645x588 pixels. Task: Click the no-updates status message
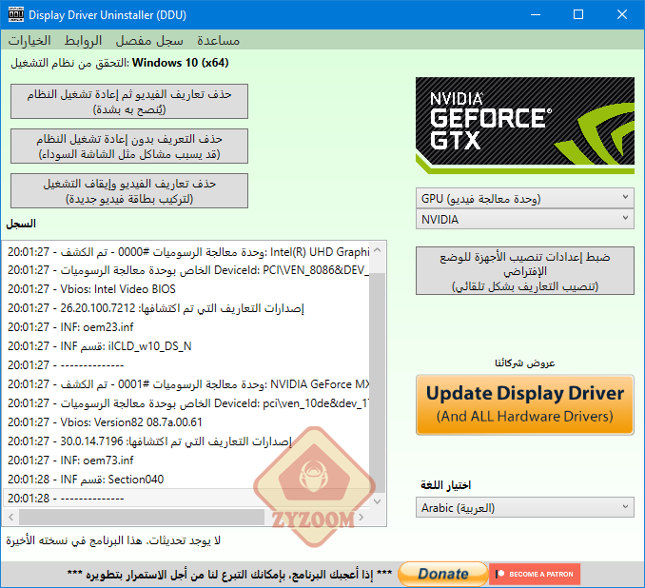coord(113,540)
